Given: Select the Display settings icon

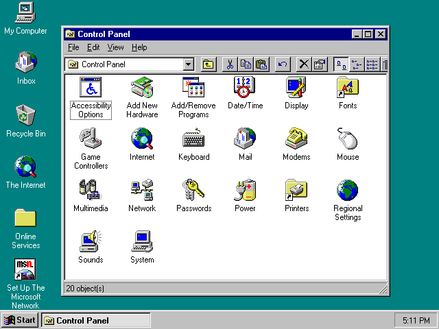Looking at the screenshot, I should [296, 87].
